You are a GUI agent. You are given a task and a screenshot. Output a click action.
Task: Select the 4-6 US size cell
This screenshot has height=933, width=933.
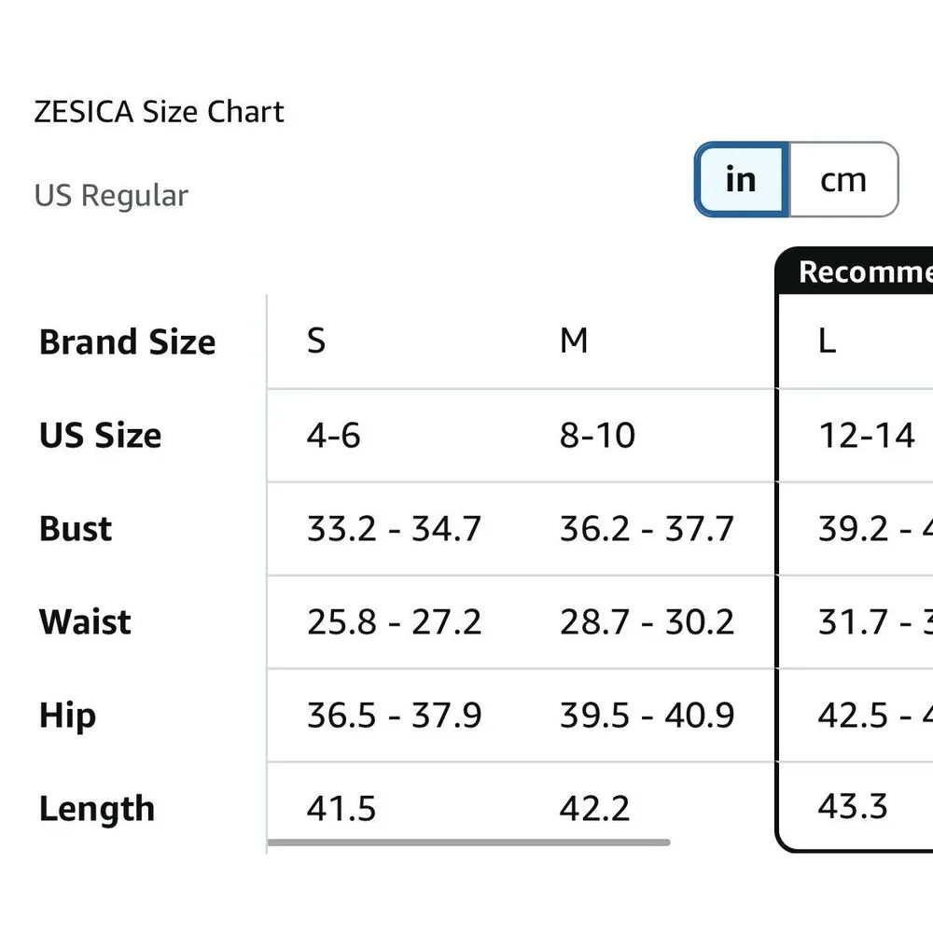[x=336, y=435]
